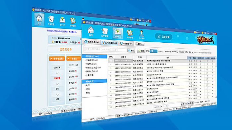Click 发布教流程 orange button in back window
This screenshot has width=232, height=130.
(x=57, y=59)
